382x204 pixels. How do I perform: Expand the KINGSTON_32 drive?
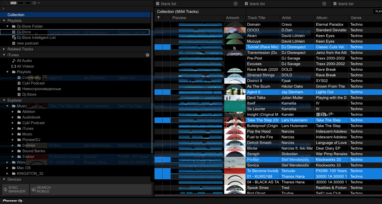tap(8, 173)
